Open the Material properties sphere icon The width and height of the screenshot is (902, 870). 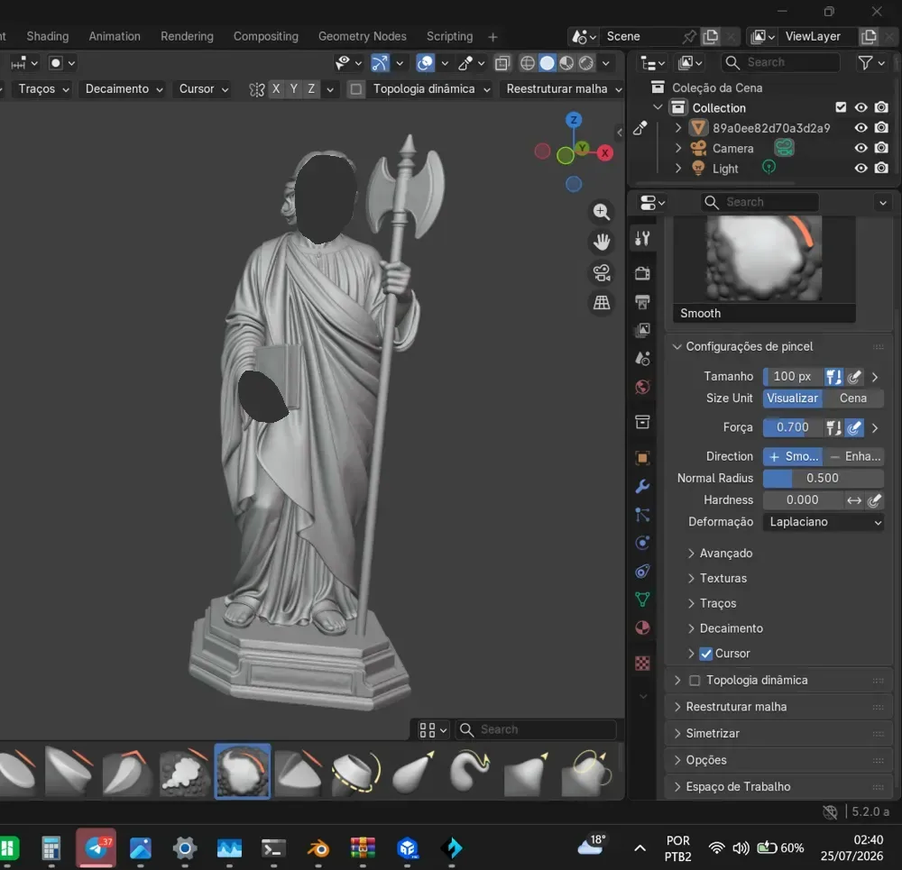pos(642,627)
